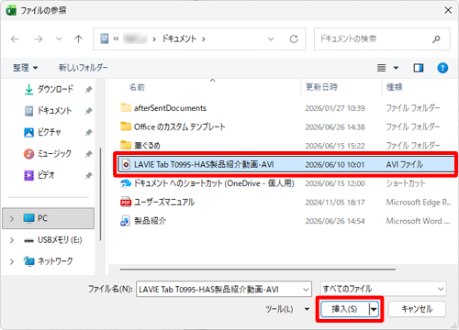Screen dimensions: 459x330
Task: Open the ツール(L) menu
Action: point(287,309)
